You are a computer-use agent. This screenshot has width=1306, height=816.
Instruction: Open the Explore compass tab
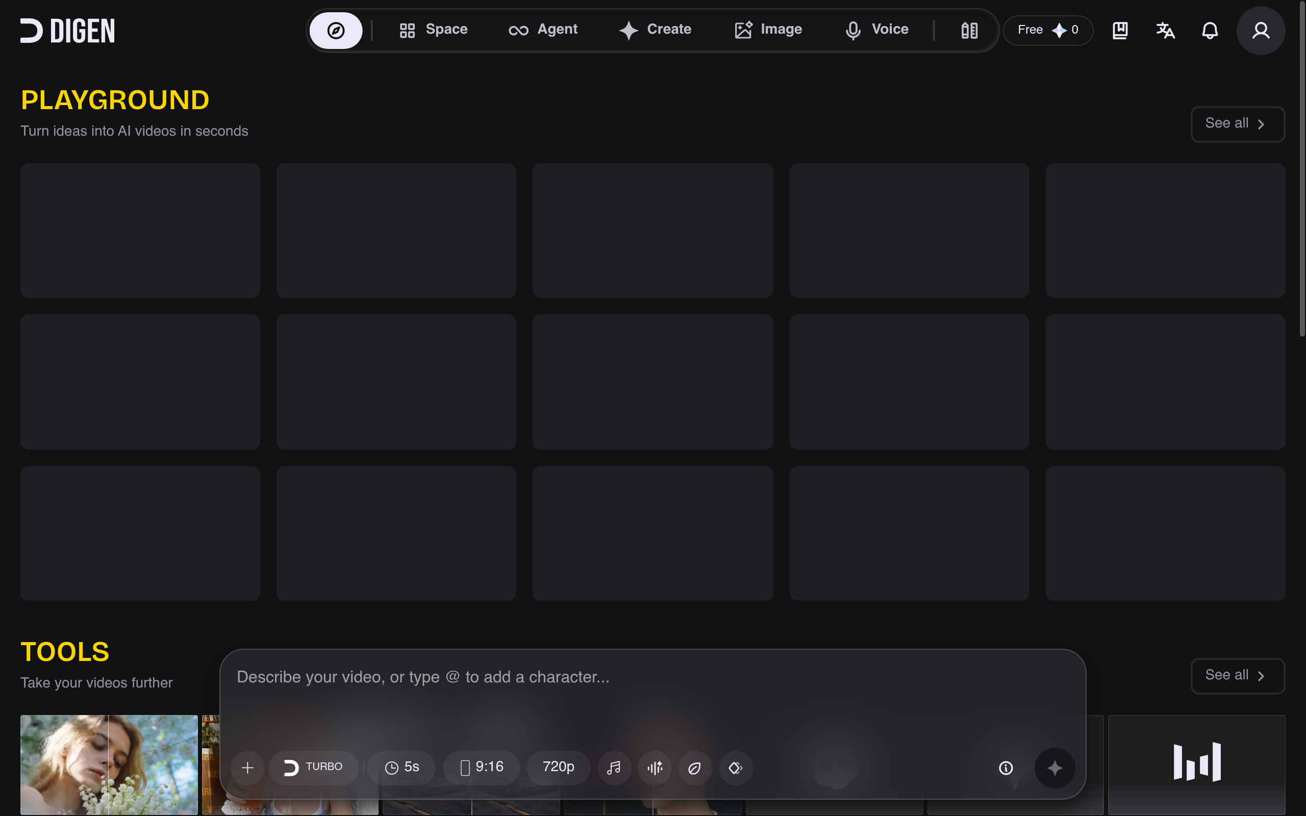point(336,30)
